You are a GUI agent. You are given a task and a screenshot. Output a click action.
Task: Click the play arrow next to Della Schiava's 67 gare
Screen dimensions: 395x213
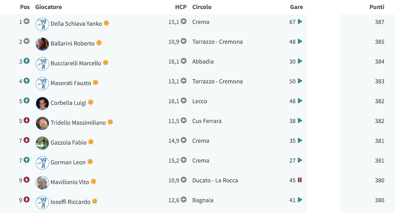(300, 22)
